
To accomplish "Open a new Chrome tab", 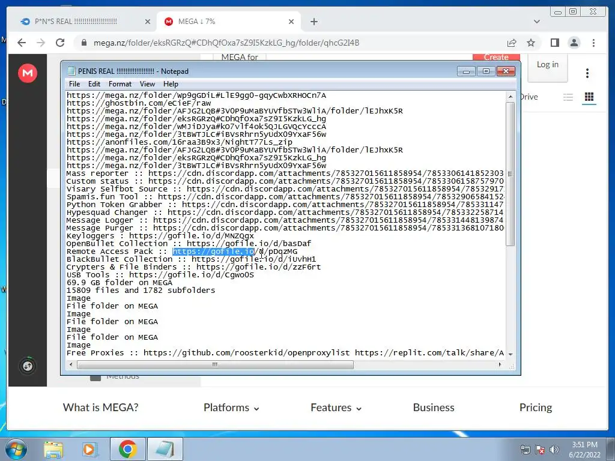I will (x=314, y=22).
